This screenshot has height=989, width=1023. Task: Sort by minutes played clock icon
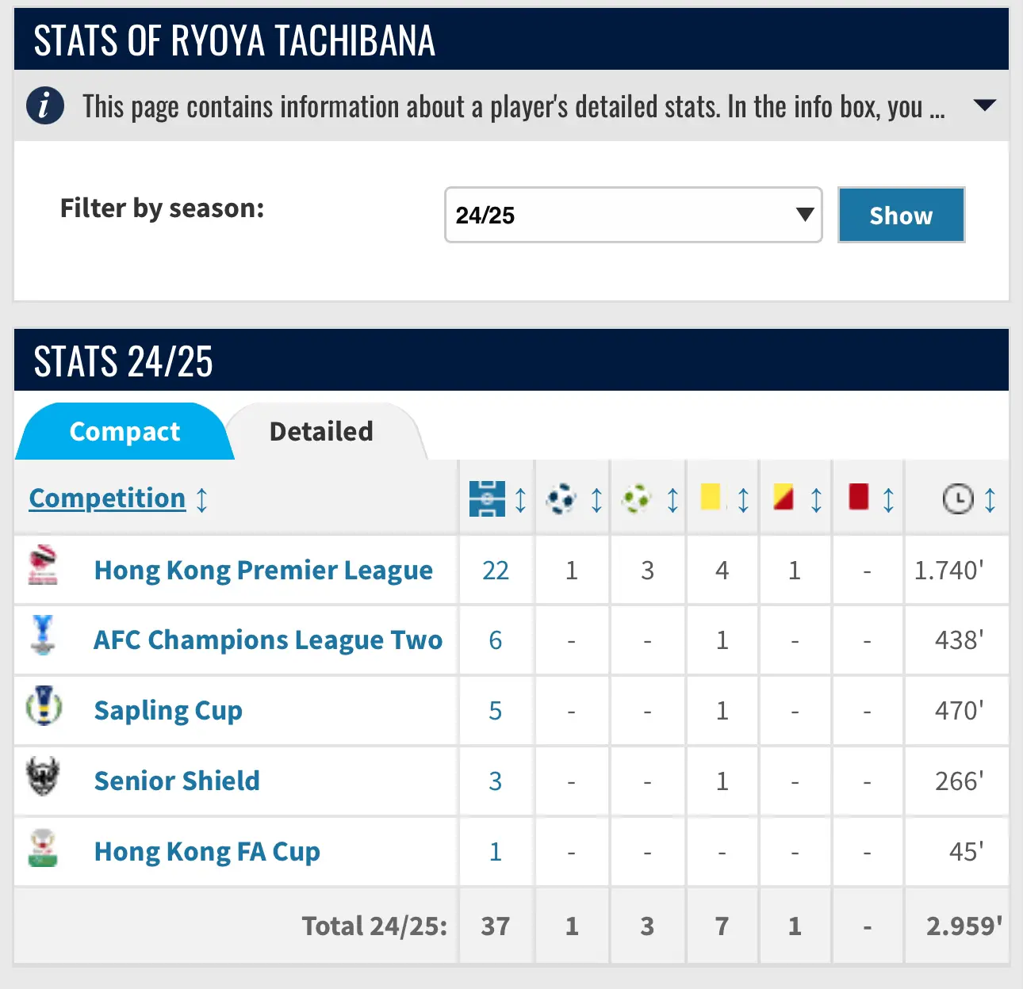958,499
